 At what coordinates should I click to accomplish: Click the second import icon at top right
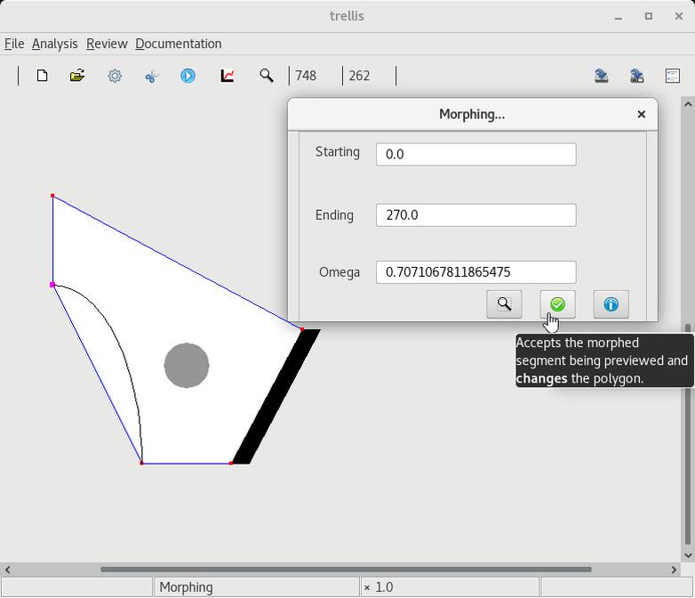tap(637, 76)
